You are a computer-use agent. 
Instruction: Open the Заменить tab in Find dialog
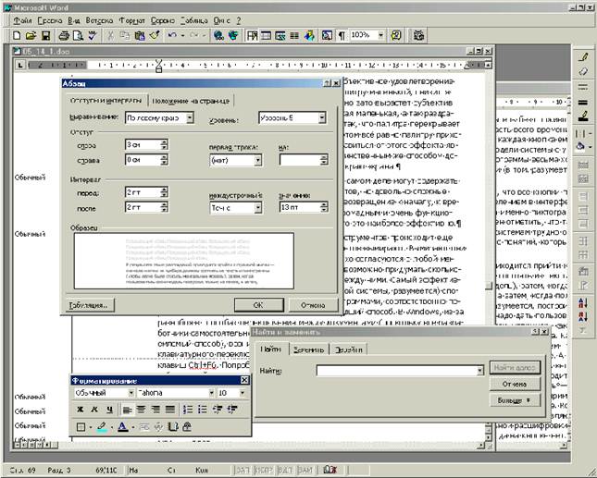coord(308,349)
